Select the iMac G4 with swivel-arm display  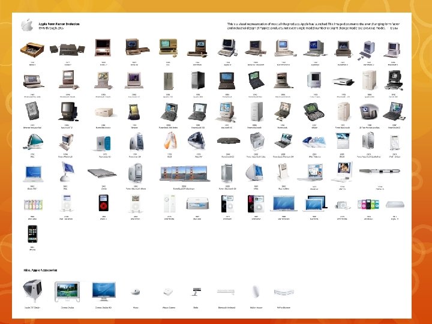pyautogui.click(x=67, y=172)
